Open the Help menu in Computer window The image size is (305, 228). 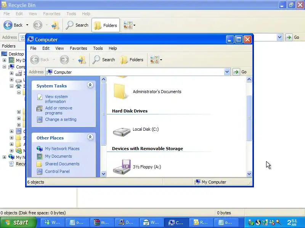coord(112,48)
